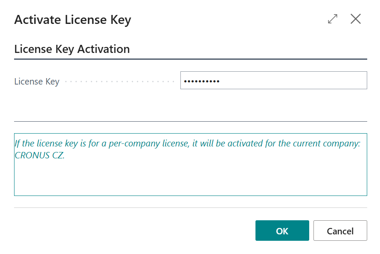Click inside the License Key input box
Viewport: 380px width, 254px height.
click(x=273, y=80)
